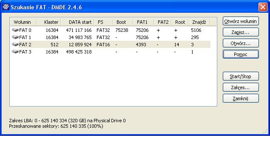The height and width of the screenshot is (163, 270).
Task: Click the drive icon beside FAT 1
Action: tap(15, 37)
